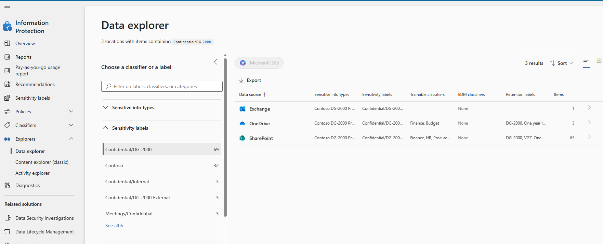Open the Sort dropdown chevron
This screenshot has height=244, width=603.
point(571,63)
